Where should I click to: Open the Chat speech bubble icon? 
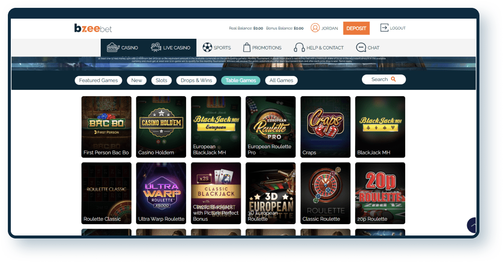361,48
